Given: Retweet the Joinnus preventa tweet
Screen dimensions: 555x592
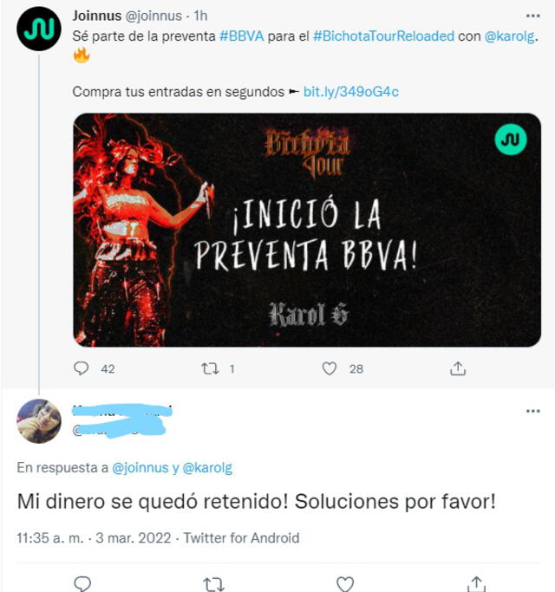Looking at the screenshot, I should click(x=210, y=368).
